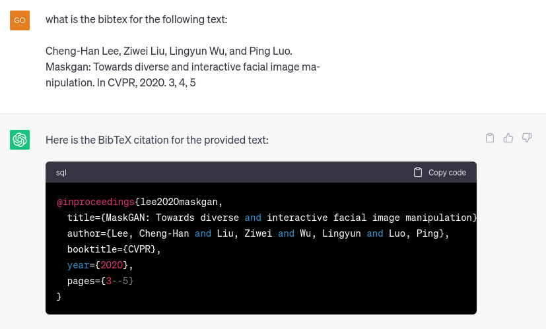Copy the response with the clipboard icon
The height and width of the screenshot is (329, 546).
[x=490, y=138]
